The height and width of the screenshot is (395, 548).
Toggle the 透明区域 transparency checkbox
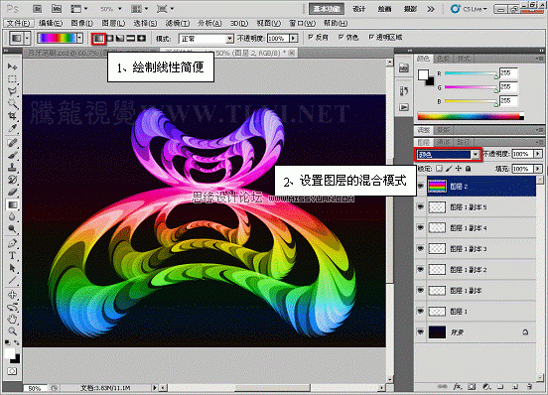371,37
